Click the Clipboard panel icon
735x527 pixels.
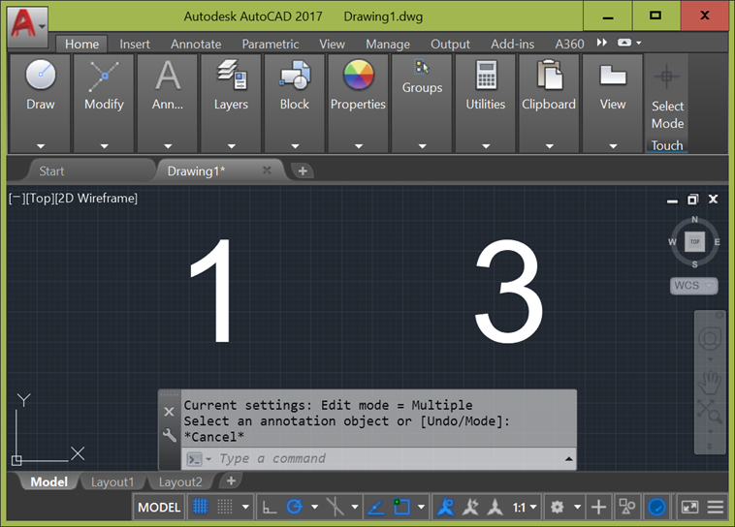[x=549, y=76]
